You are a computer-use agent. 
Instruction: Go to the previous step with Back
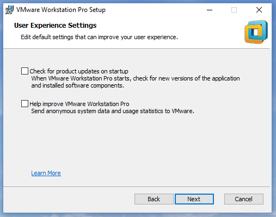point(154,199)
